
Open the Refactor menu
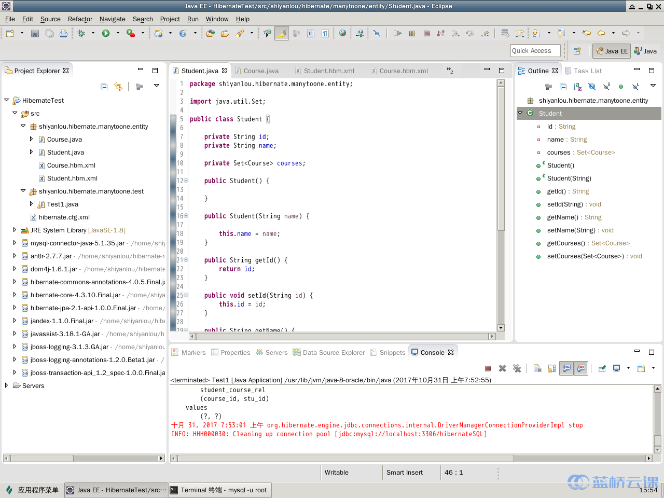[80, 19]
